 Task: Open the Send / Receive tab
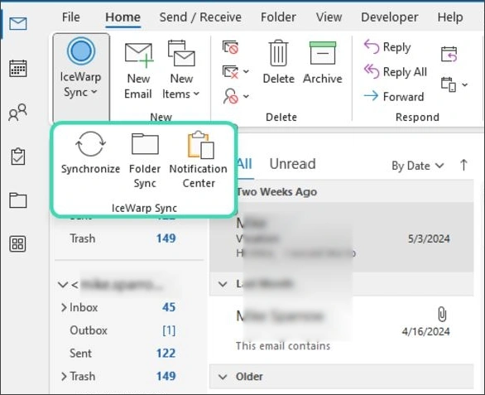[x=200, y=17]
